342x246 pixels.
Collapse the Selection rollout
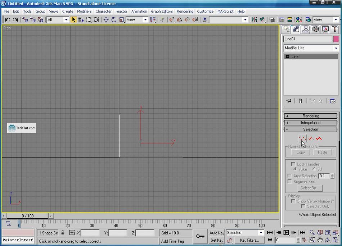click(x=311, y=129)
